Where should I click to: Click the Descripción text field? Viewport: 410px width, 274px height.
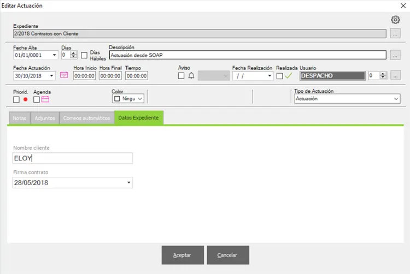point(248,55)
